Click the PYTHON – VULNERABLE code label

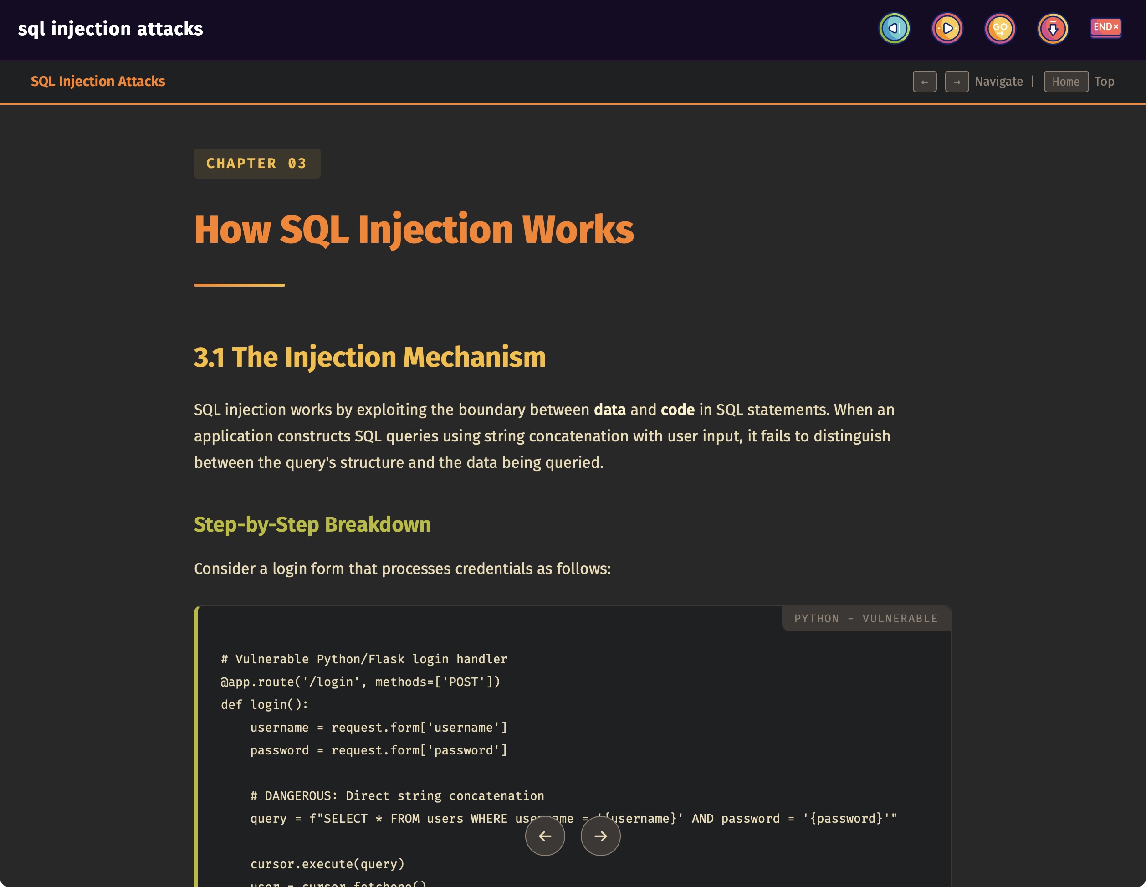click(866, 618)
